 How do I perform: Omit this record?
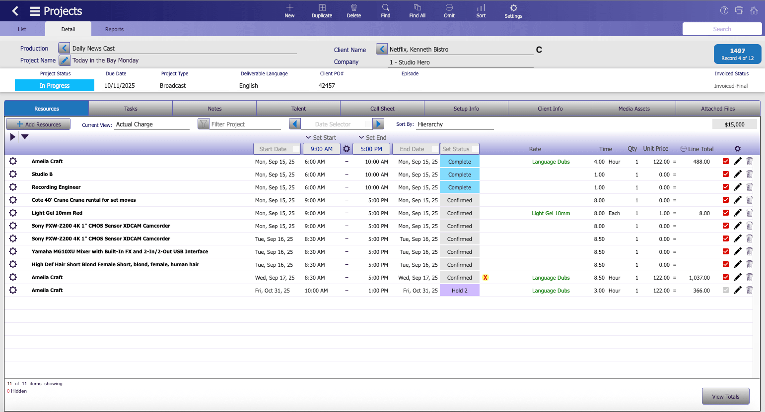coord(449,11)
